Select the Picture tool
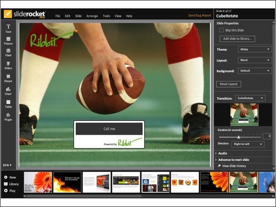This screenshot has width=276, height=207. click(8, 41)
